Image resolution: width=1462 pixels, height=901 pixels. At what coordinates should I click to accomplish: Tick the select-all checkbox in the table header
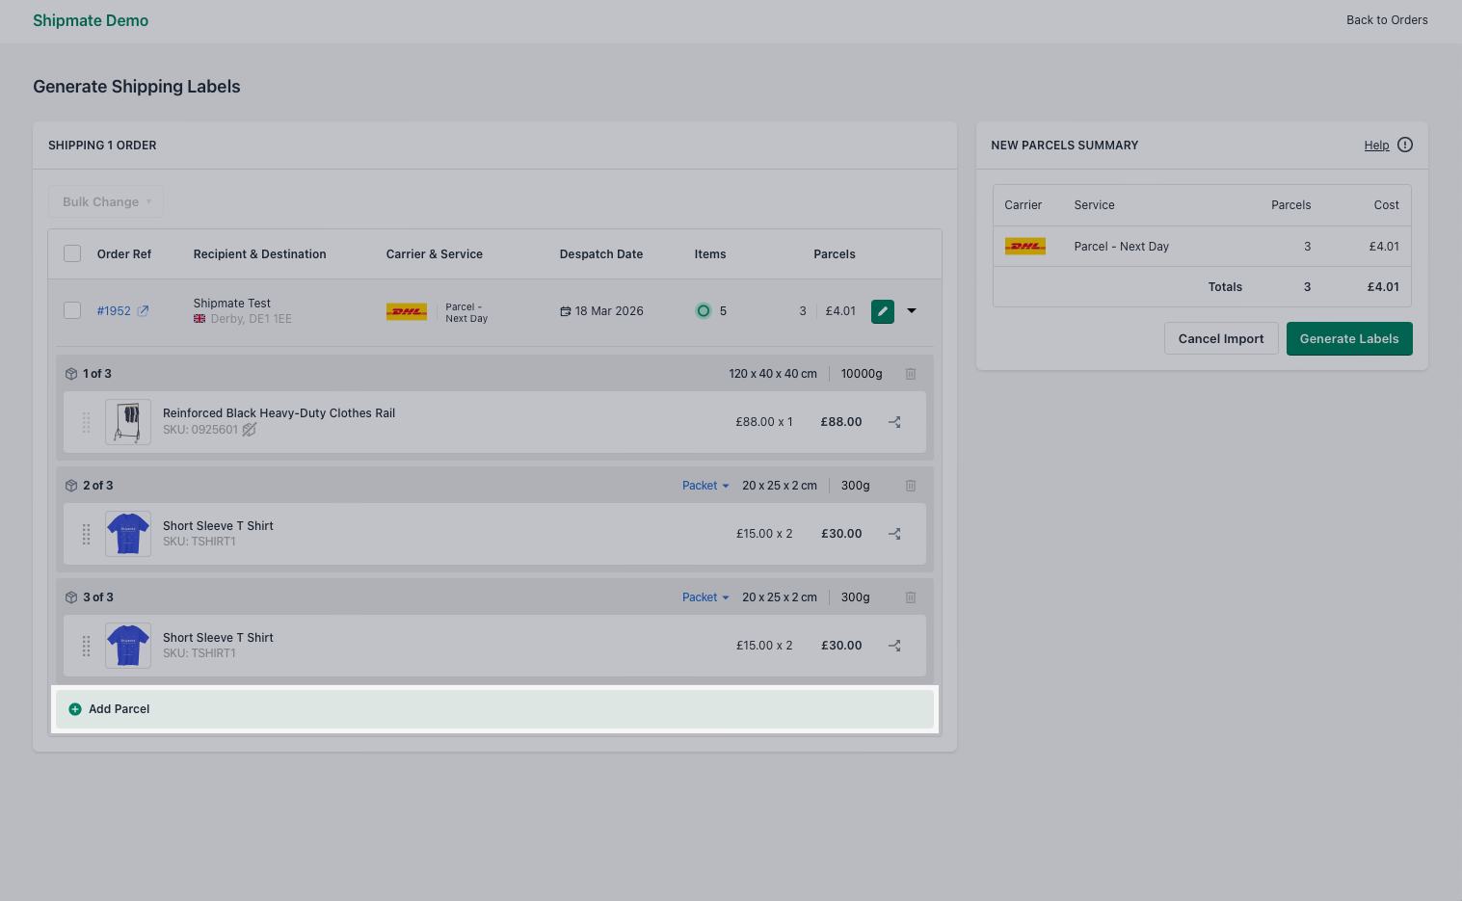tap(72, 252)
